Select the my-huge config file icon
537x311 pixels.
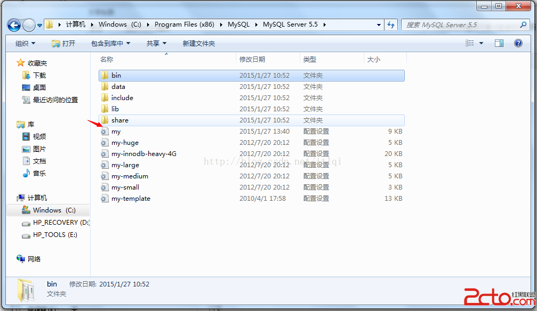coord(105,143)
